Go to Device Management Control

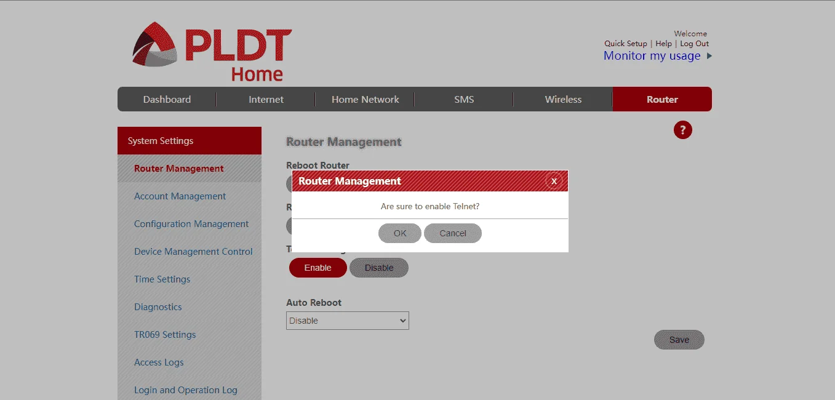click(193, 252)
